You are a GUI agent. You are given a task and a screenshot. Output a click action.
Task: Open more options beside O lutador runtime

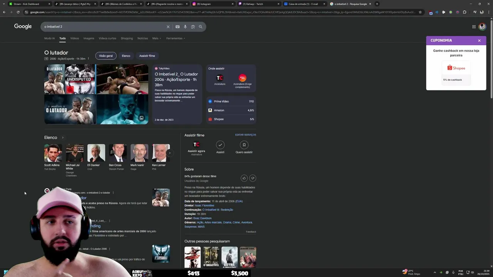tap(88, 59)
